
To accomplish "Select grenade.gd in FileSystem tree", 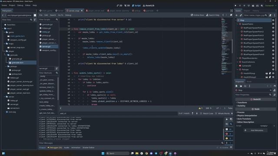I will click(x=17, y=59).
